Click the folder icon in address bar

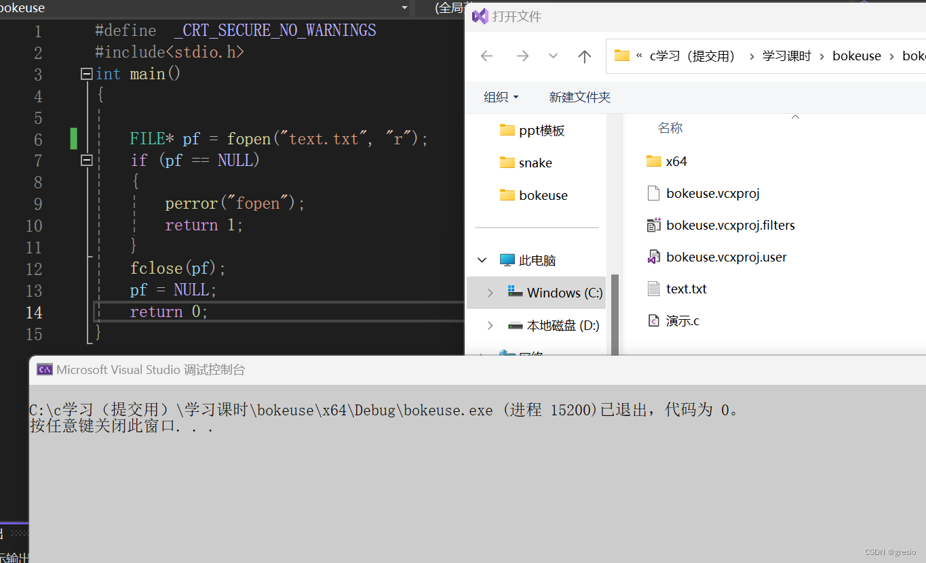[622, 56]
